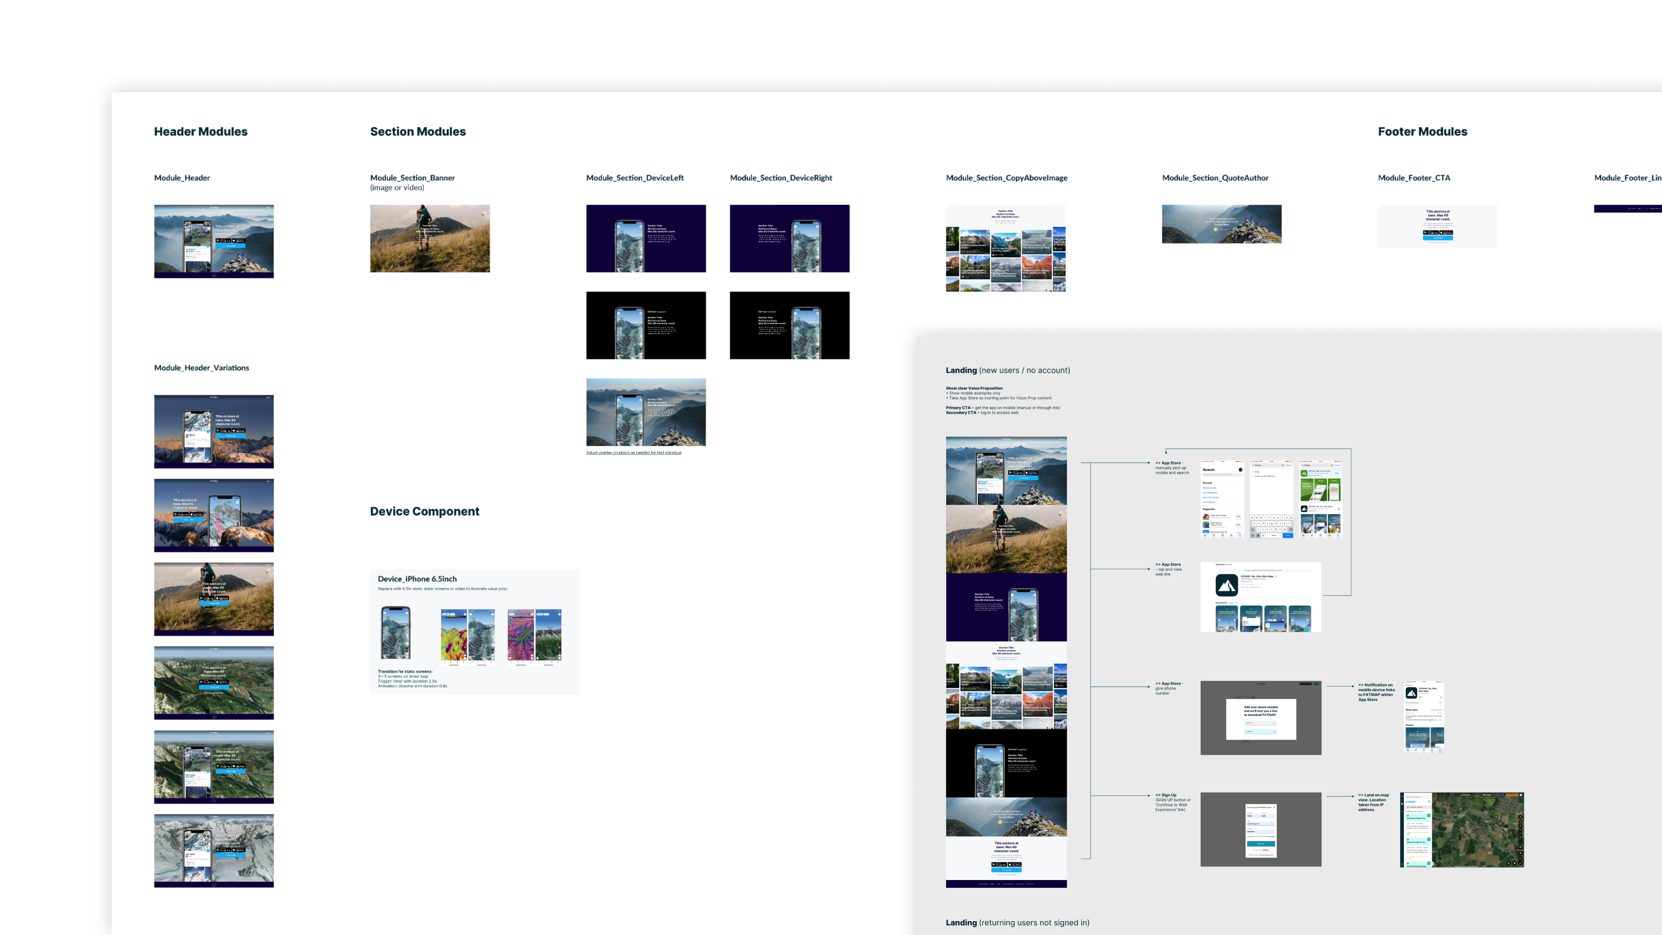Select the FATMAP App Store phone screen

coord(1424,717)
